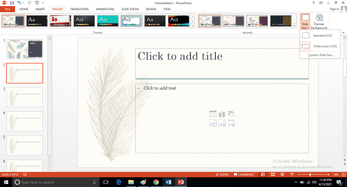Insert Pictures icon in placeholder

pyautogui.click(x=213, y=123)
